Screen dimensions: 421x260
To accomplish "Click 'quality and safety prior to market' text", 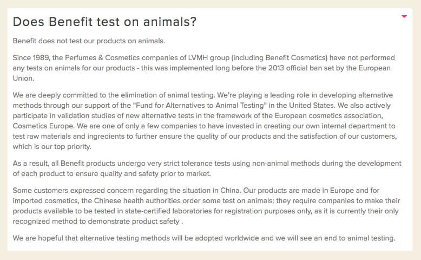I will tap(155, 174).
